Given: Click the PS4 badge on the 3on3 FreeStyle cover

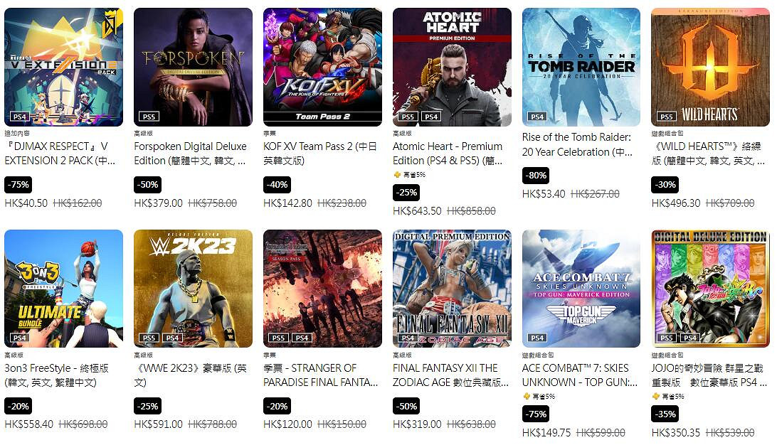Looking at the screenshot, I should 19,338.
